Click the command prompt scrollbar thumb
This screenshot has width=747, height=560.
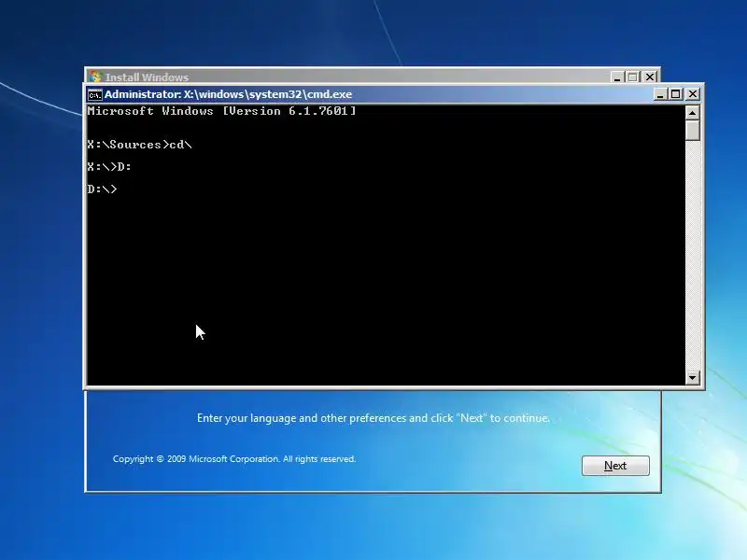tap(692, 131)
